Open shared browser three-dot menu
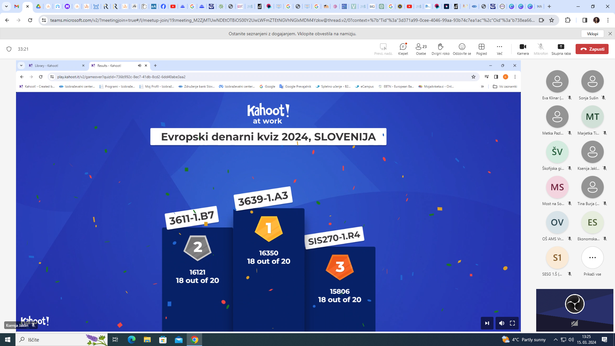 pos(515,77)
